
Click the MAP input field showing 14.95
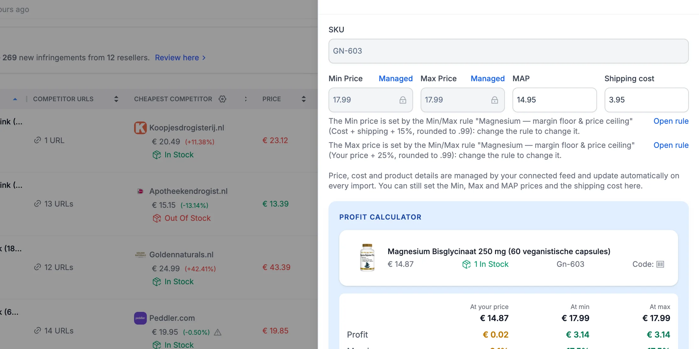(554, 100)
